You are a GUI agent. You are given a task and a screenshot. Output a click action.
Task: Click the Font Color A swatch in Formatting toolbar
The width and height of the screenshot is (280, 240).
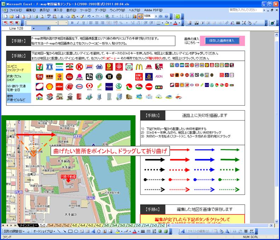(x=175, y=23)
